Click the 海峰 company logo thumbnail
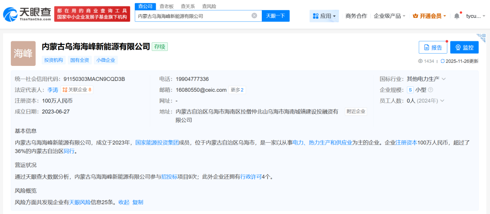Image resolution: width=490 pixels, height=214 pixels. coord(23,54)
